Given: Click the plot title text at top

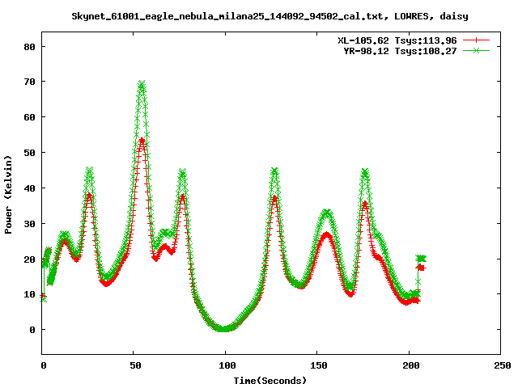Looking at the screenshot, I should [x=270, y=15].
